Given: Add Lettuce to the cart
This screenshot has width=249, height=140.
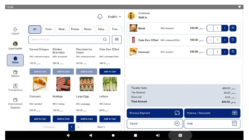Looking at the screenshot, I should click(110, 119).
